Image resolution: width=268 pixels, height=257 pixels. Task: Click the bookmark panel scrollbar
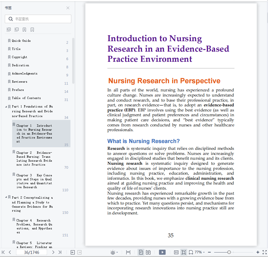[73, 61]
